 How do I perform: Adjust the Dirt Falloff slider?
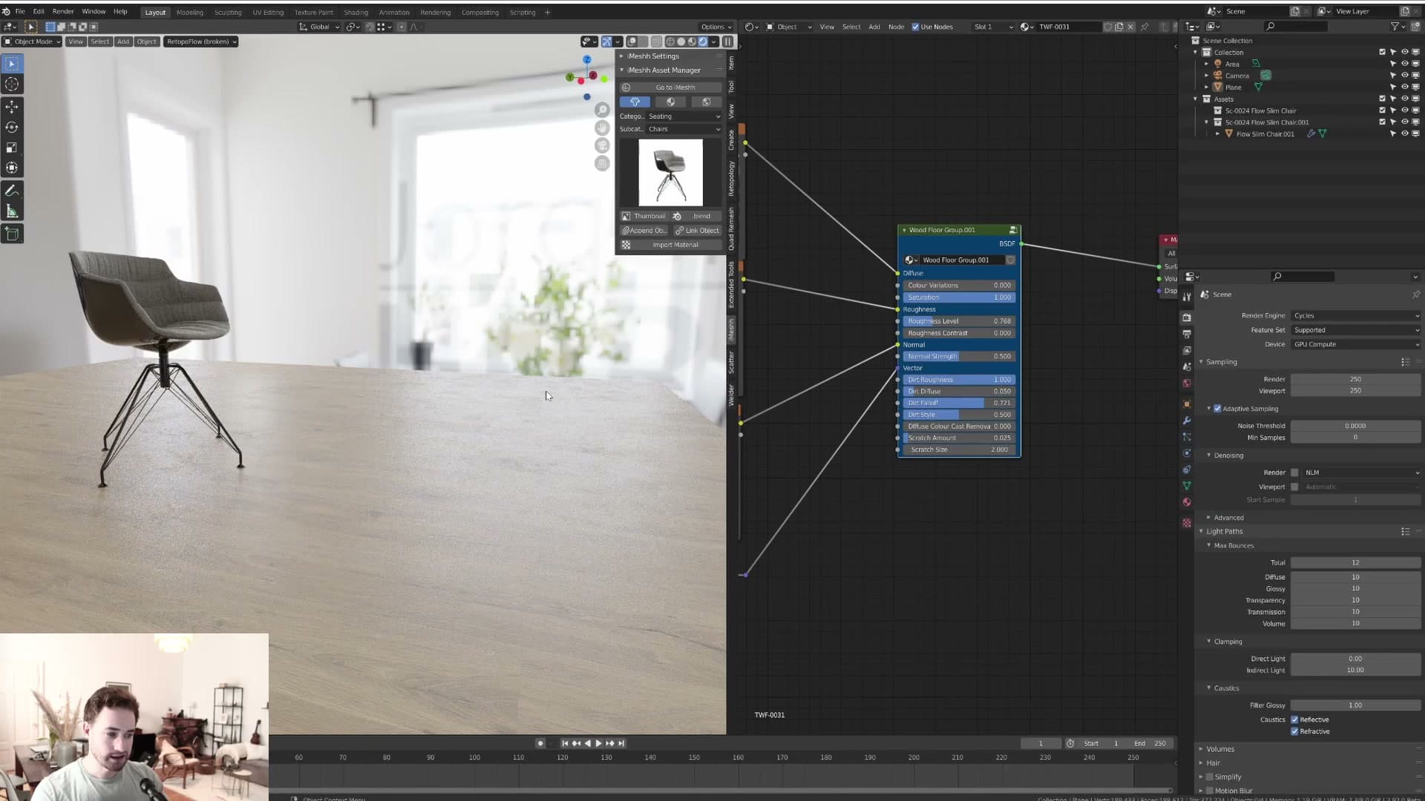point(959,403)
